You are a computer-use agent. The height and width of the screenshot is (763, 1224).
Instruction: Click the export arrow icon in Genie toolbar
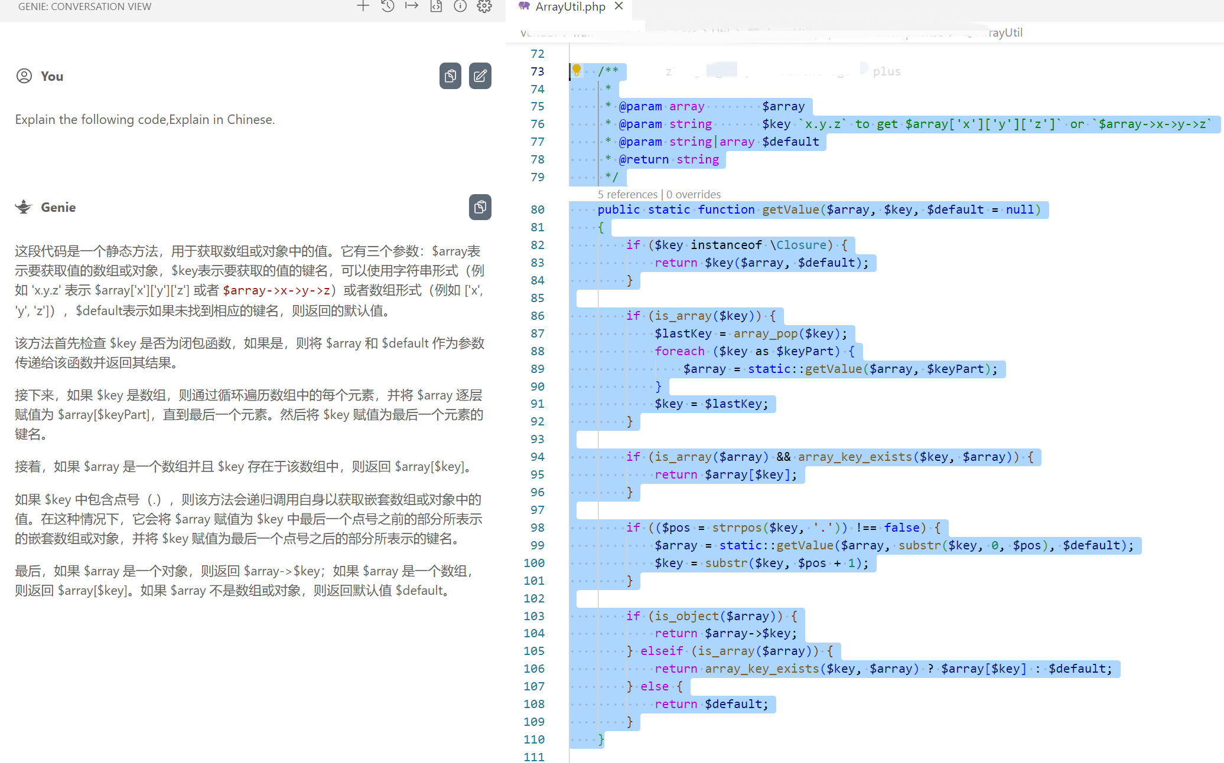pos(412,6)
